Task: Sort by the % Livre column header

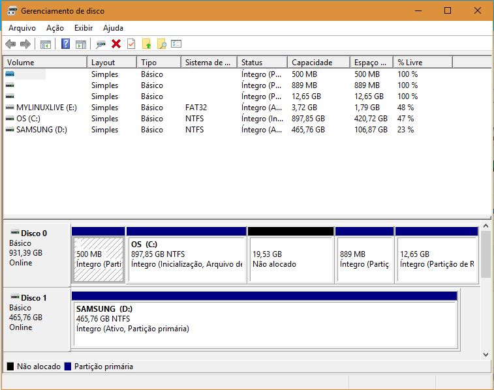Action: [x=423, y=63]
